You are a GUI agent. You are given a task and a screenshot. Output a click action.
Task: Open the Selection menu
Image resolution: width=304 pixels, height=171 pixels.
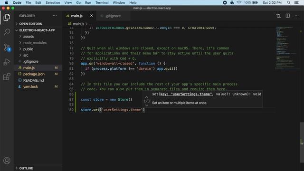click(x=53, y=2)
